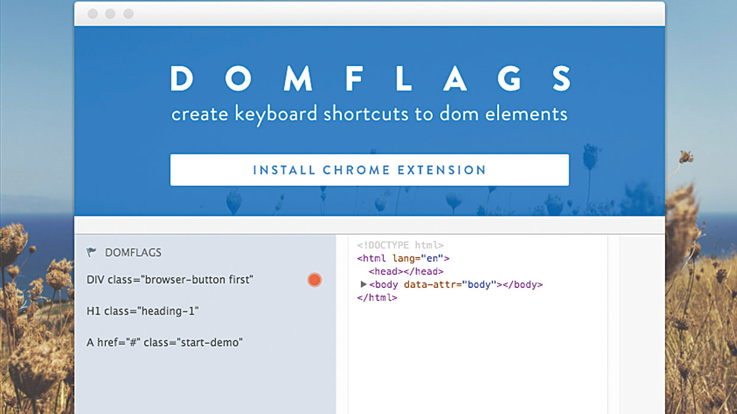Image resolution: width=737 pixels, height=414 pixels.
Task: Toggle the flag state via the orange dot
Action: (314, 280)
